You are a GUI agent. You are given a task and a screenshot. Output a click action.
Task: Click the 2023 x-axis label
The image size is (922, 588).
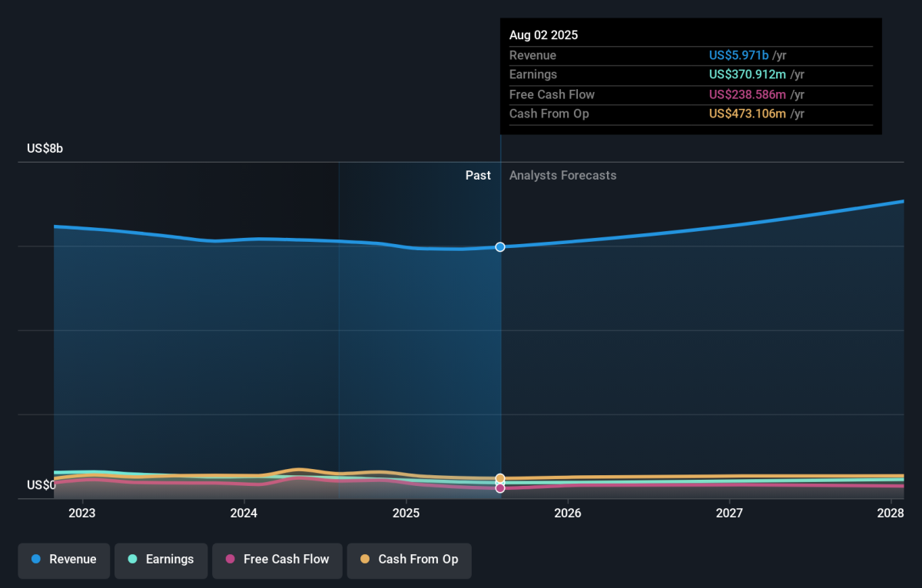point(81,513)
